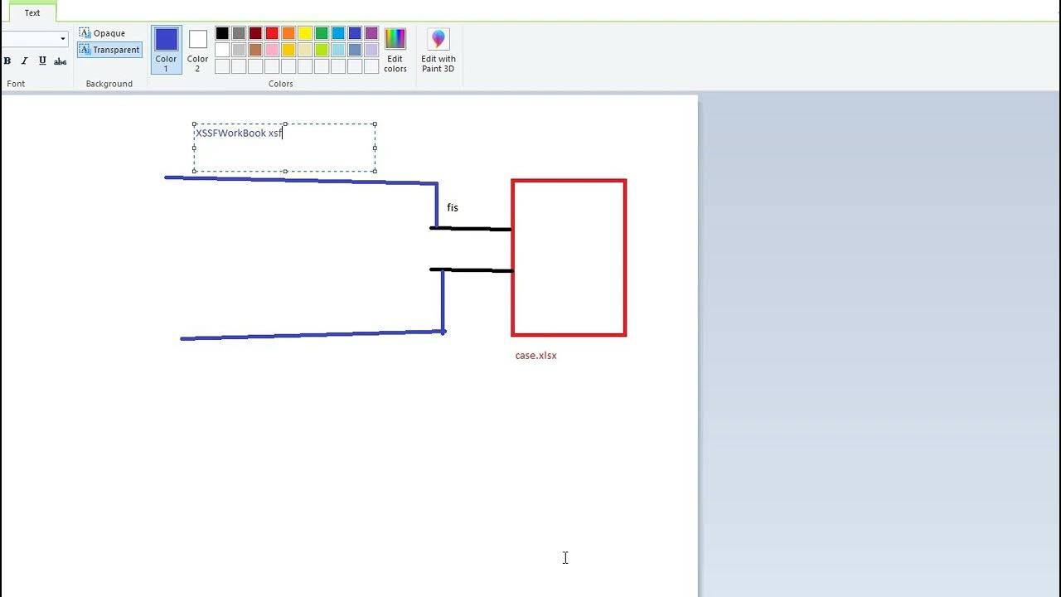Screen dimensions: 1061x597
Task: Pick the light gray color swatch
Action: [239, 50]
